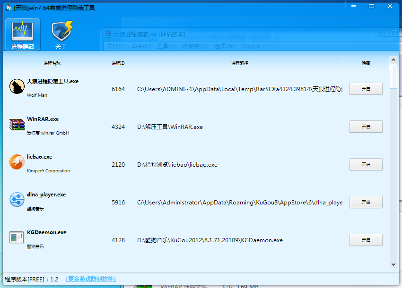This screenshot has height=288, width=402.
Task: Select process name WinRAR.exe
Action: [x=43, y=119]
